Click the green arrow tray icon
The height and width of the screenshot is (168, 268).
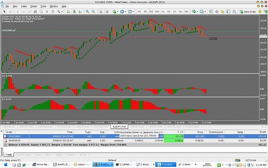click(x=219, y=165)
